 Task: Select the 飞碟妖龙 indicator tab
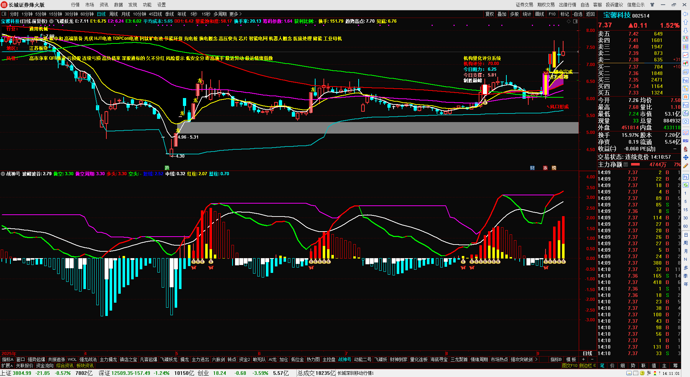[x=169, y=359]
